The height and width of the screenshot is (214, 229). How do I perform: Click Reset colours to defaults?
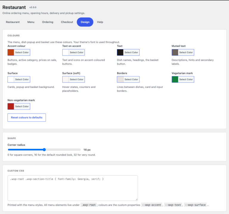click(27, 117)
